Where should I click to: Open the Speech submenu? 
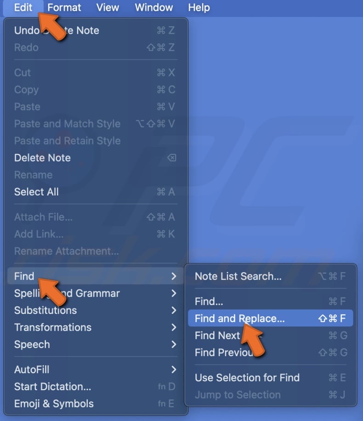[32, 344]
